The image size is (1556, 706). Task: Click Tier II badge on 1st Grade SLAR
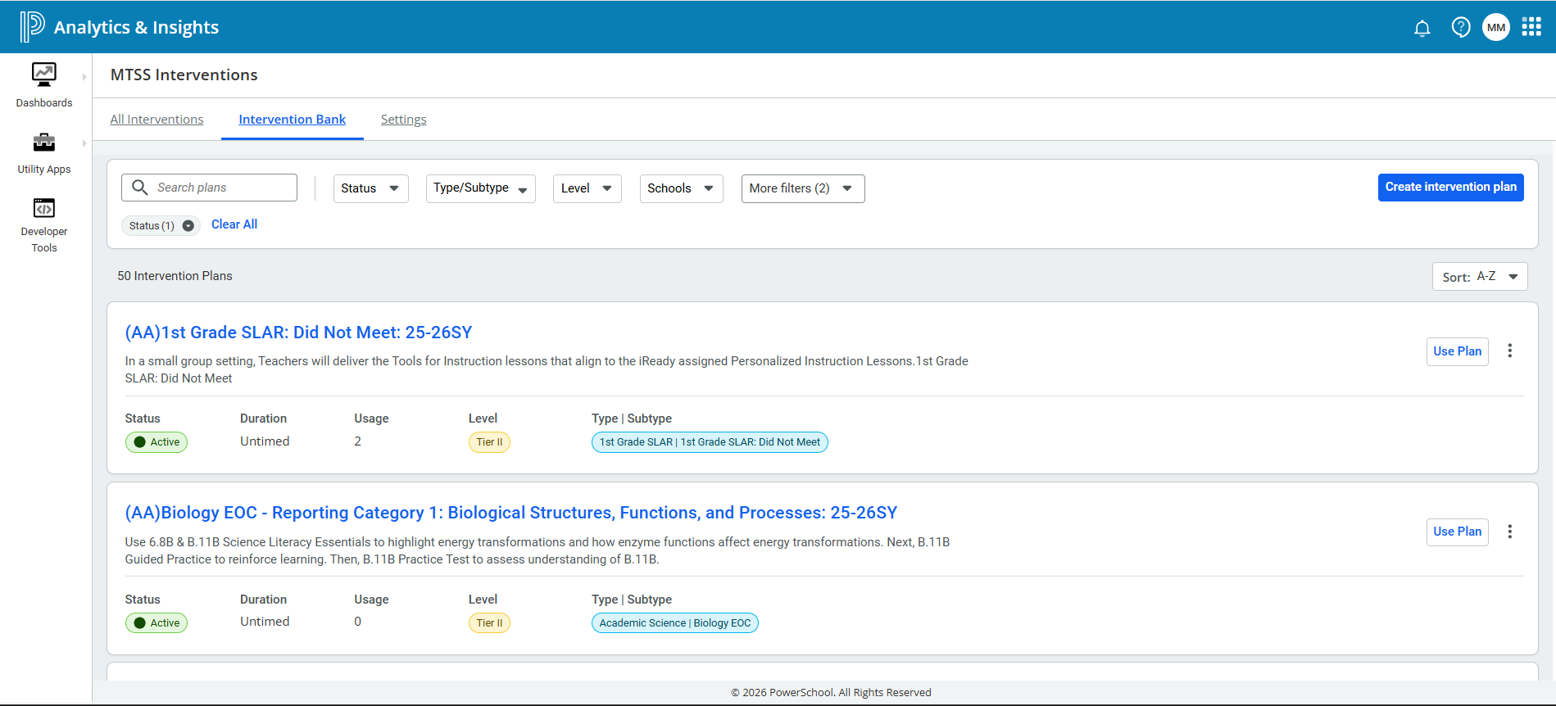click(489, 442)
